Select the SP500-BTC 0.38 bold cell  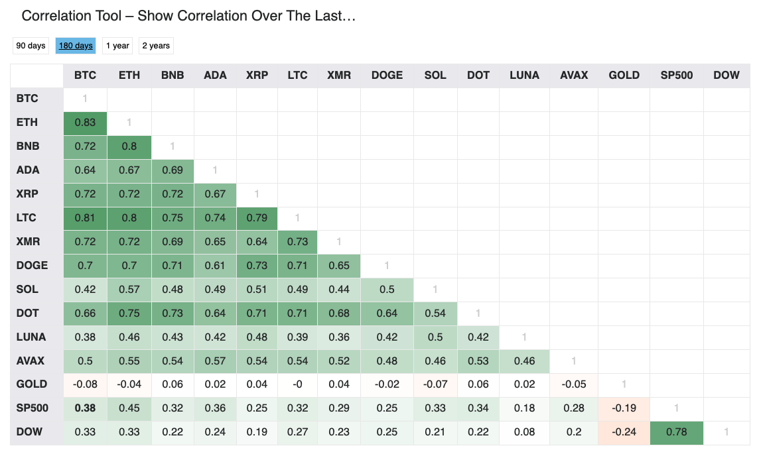point(85,408)
